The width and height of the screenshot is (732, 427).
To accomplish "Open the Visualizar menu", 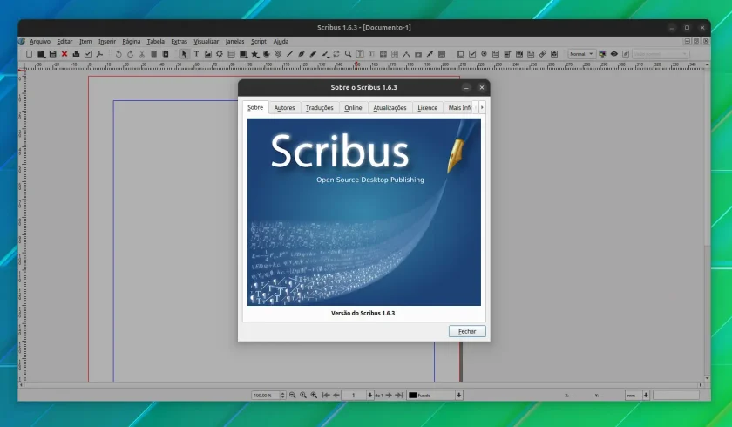I will coord(206,42).
